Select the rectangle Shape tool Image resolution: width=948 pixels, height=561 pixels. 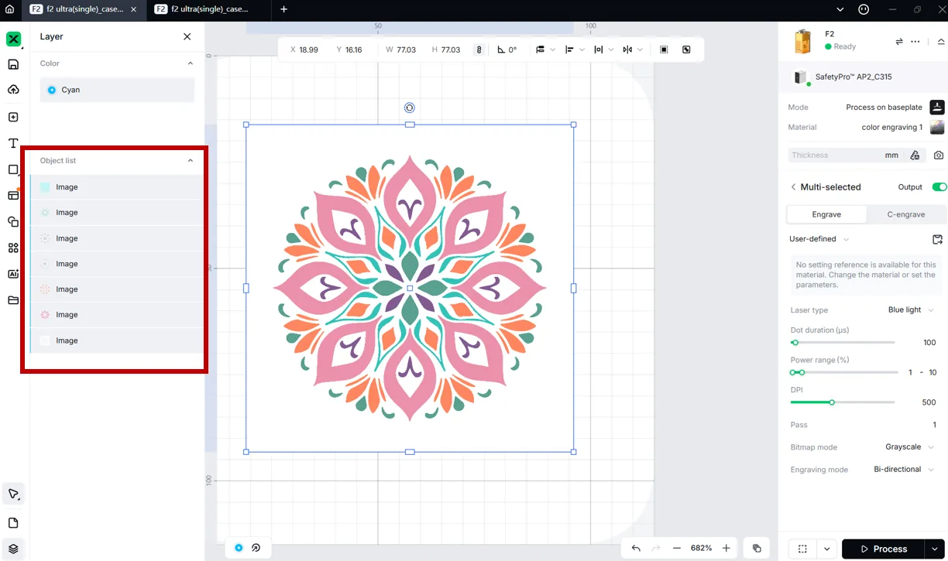13,169
